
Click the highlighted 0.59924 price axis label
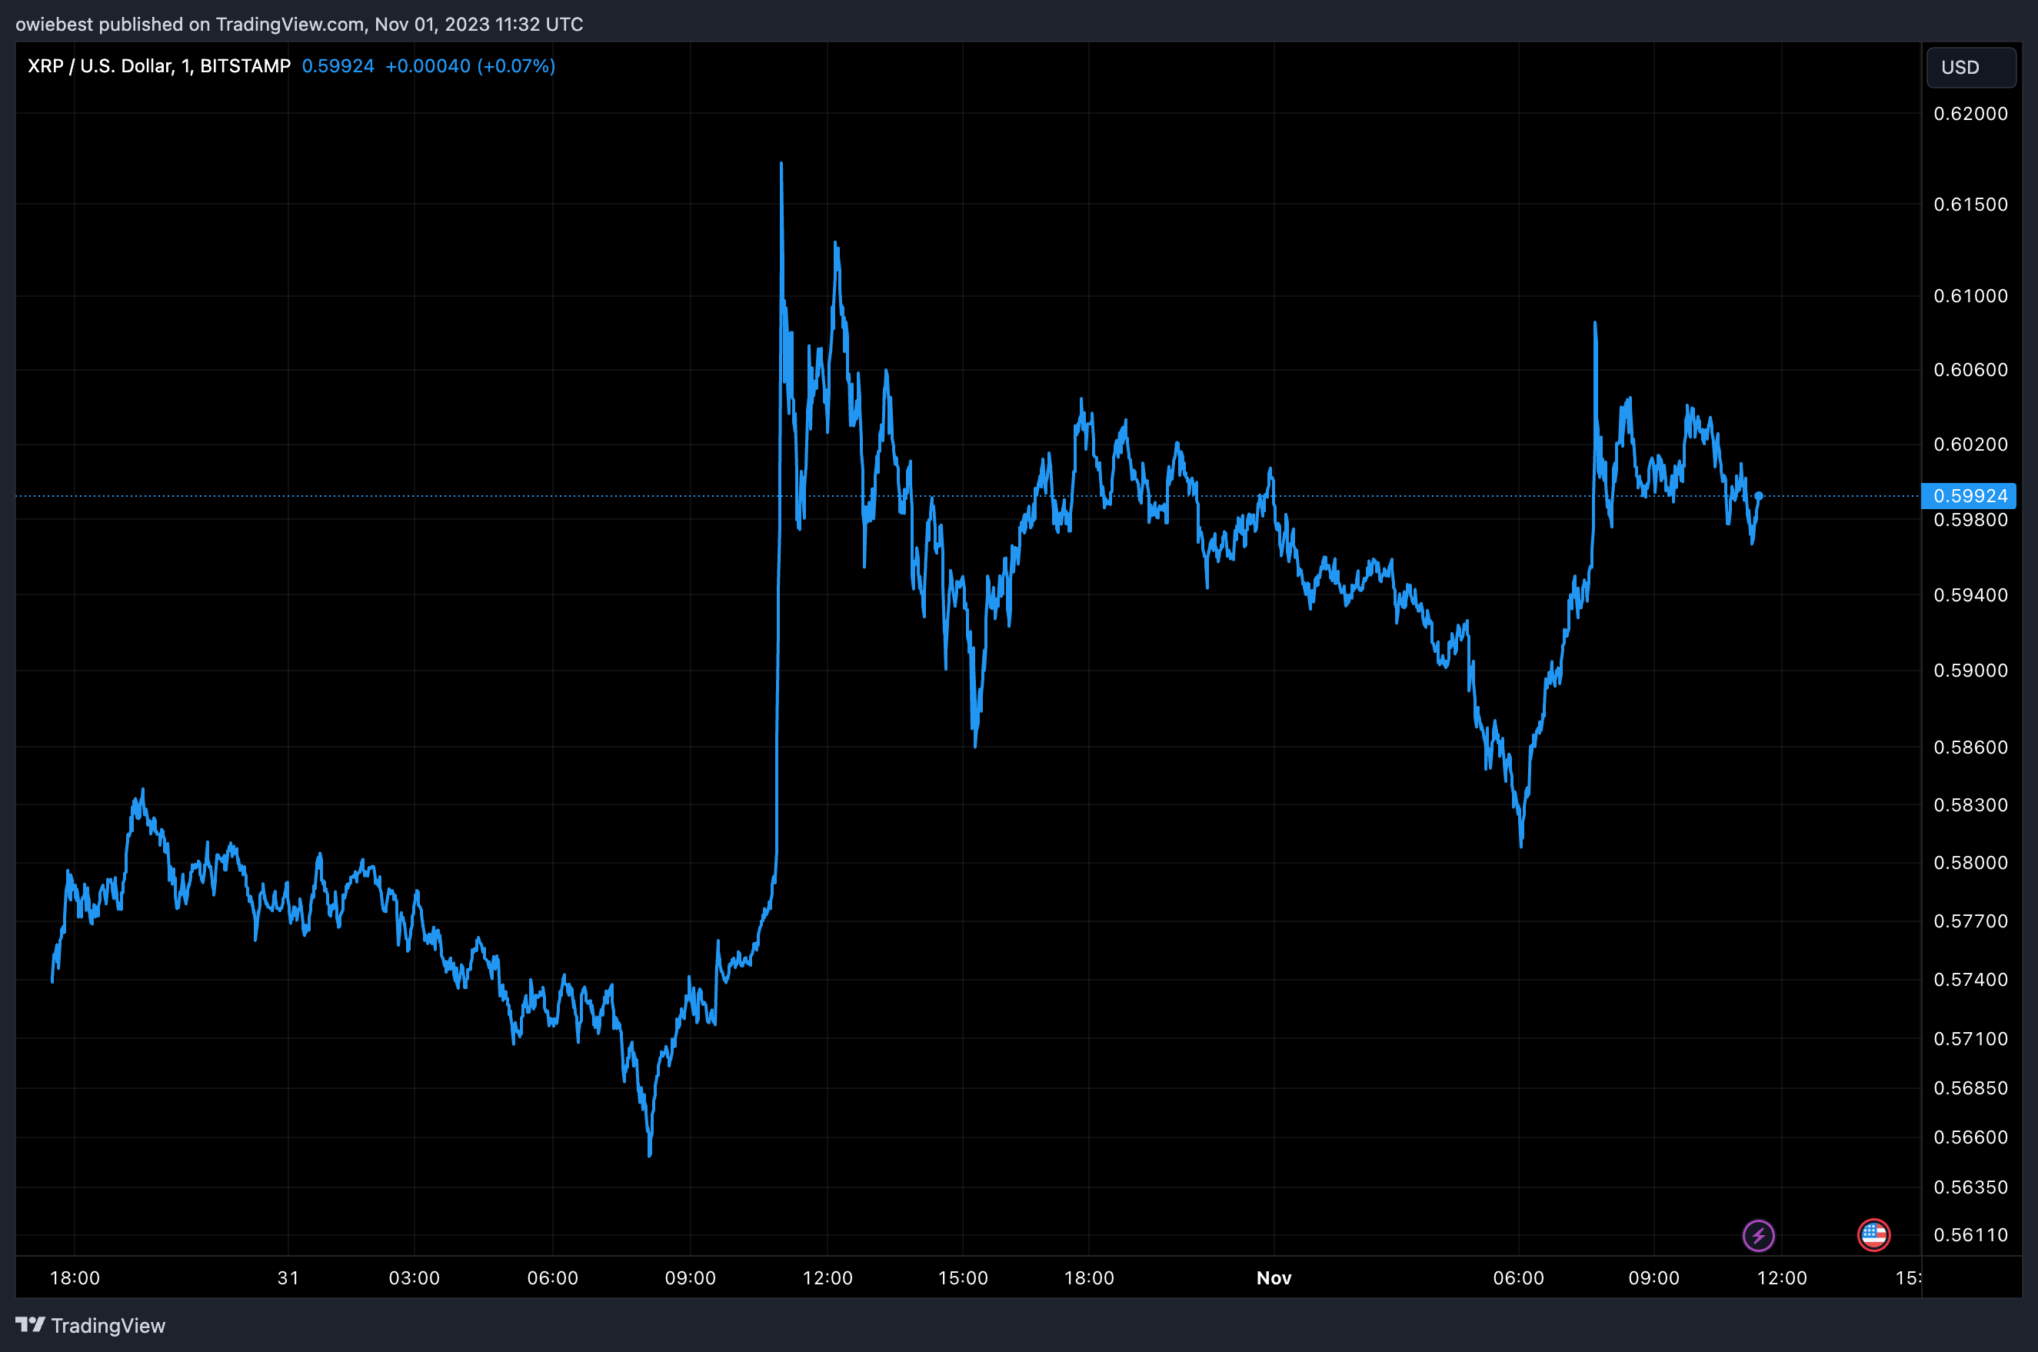click(1969, 496)
